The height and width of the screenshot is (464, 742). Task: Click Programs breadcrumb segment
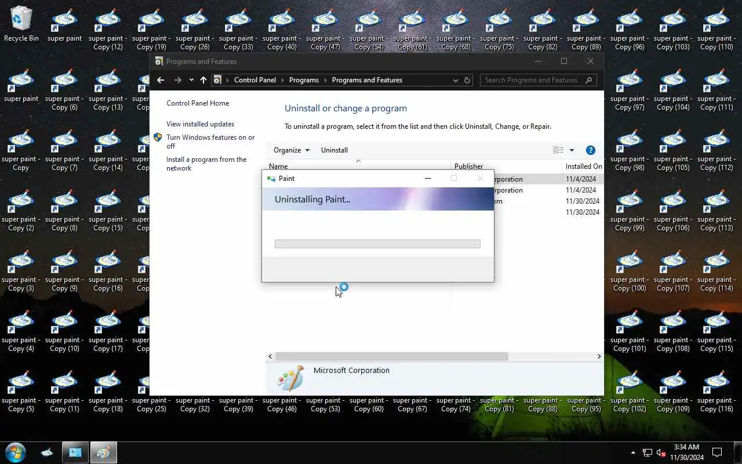point(304,80)
